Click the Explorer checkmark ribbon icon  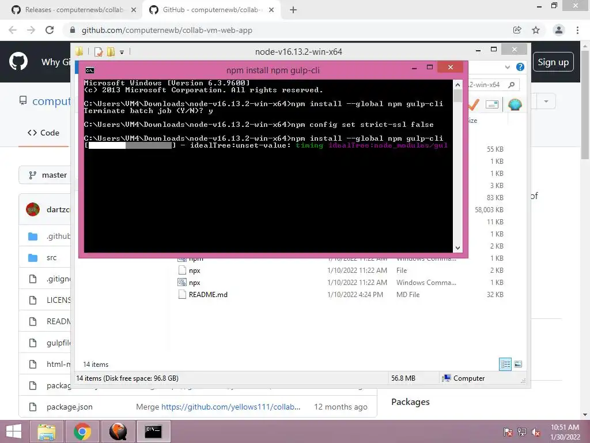click(474, 104)
